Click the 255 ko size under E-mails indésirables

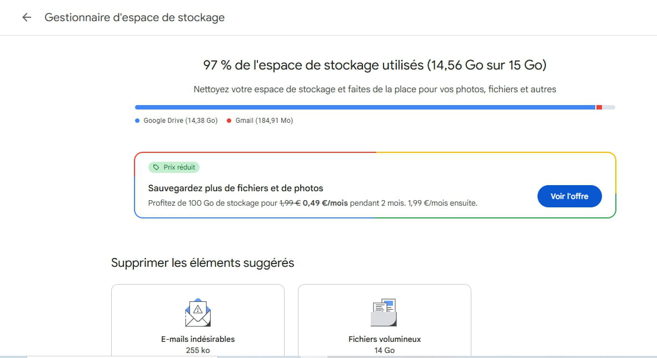tap(198, 350)
